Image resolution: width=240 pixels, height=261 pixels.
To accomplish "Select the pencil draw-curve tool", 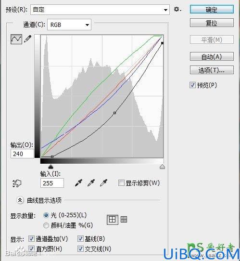I will [27, 39].
